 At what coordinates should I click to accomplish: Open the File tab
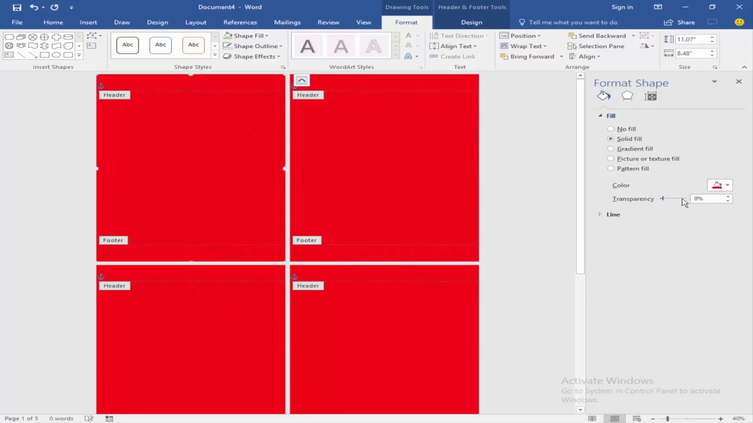coord(17,22)
